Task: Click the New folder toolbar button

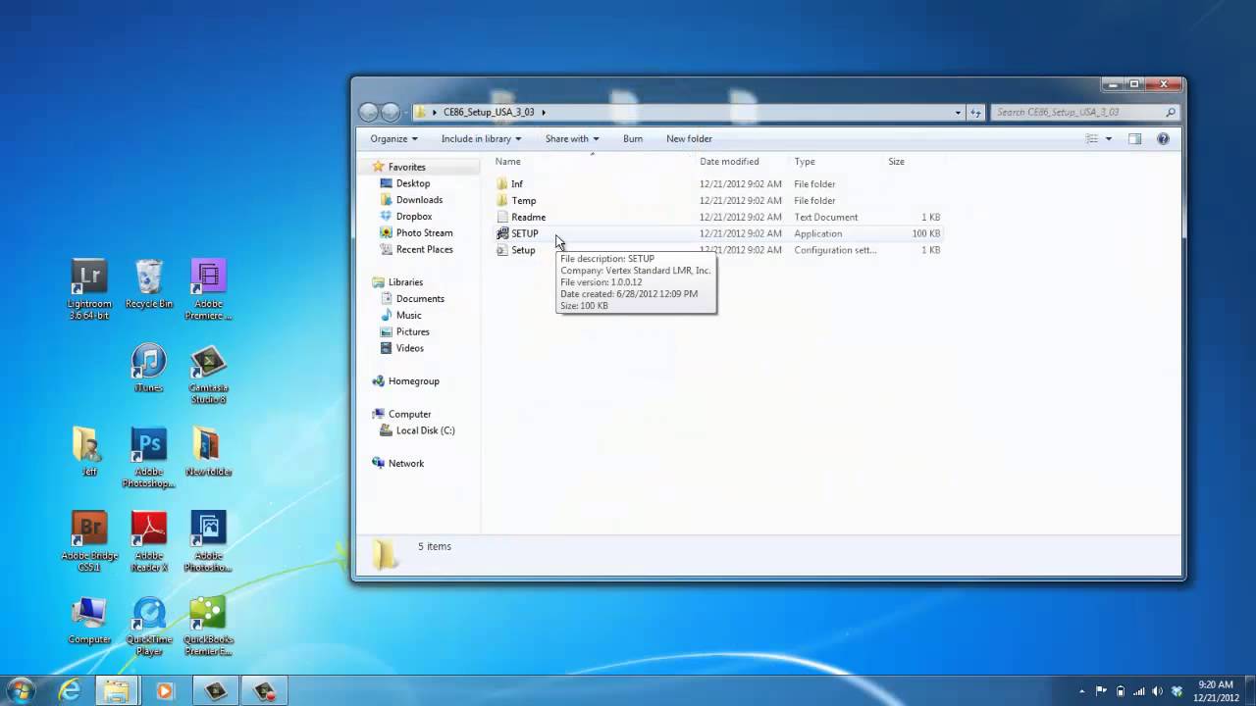Action: pos(689,139)
